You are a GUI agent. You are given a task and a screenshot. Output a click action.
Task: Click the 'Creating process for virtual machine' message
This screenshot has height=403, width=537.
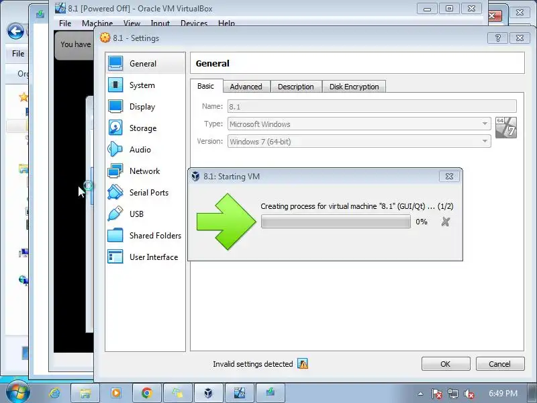(x=357, y=206)
